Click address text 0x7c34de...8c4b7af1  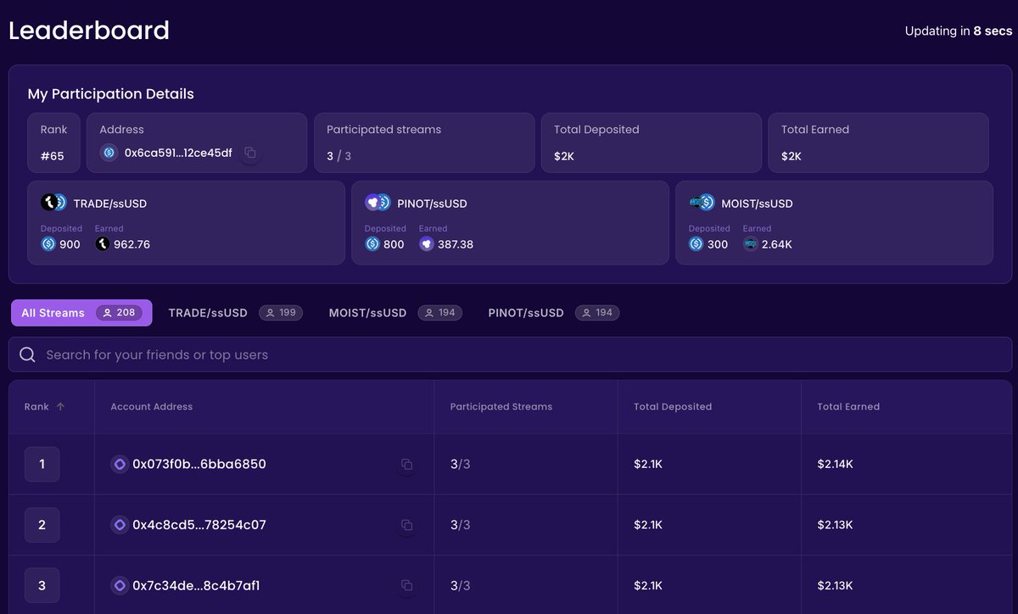coord(197,586)
